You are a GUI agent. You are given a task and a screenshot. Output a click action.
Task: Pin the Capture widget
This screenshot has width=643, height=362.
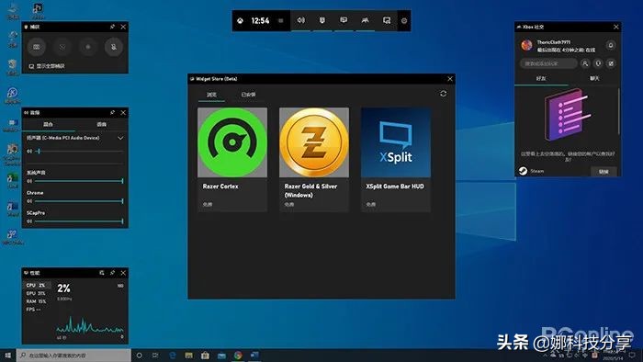coord(112,27)
